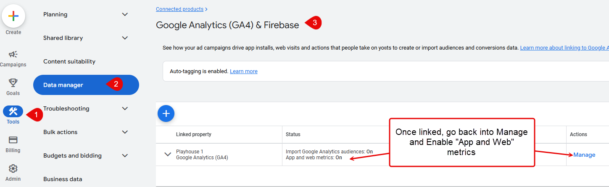This screenshot has width=609, height=187.
Task: Open Billing via credit card icon
Action: [x=13, y=140]
